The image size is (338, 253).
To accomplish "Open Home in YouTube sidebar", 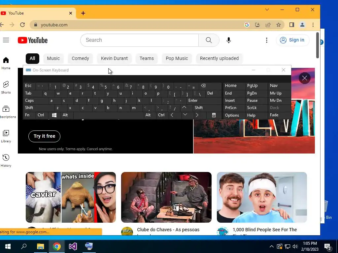I will (x=6, y=63).
